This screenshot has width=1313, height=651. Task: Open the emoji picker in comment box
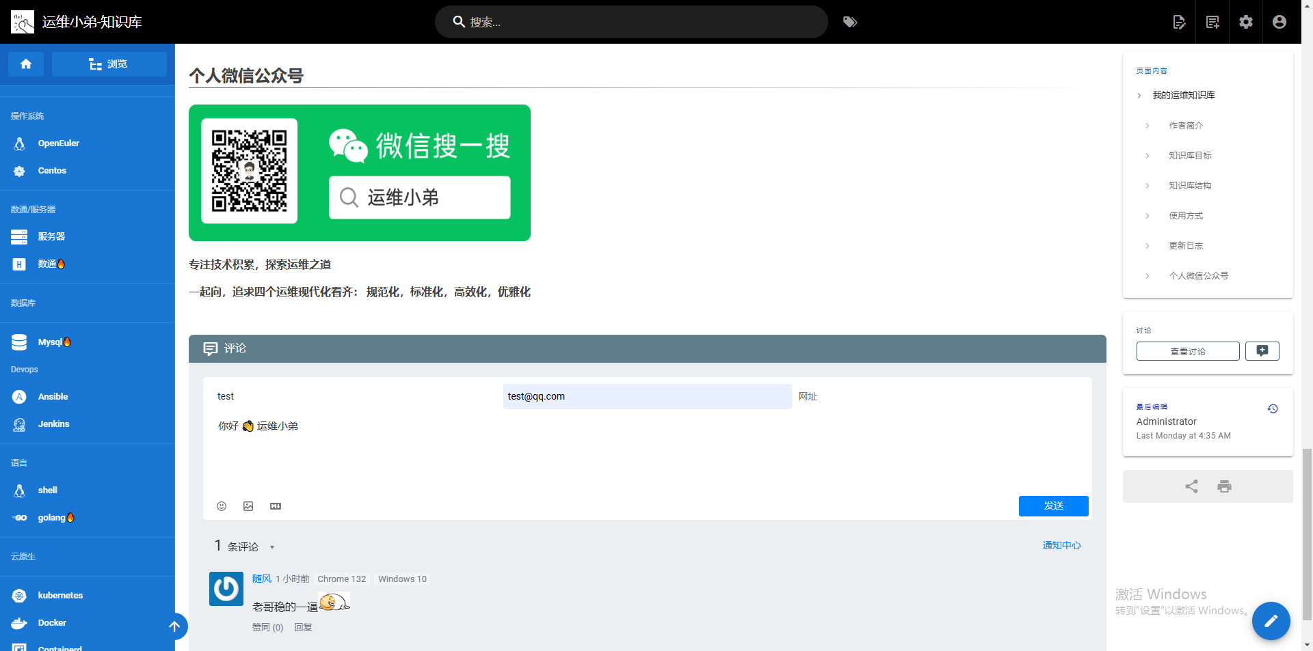coord(221,506)
